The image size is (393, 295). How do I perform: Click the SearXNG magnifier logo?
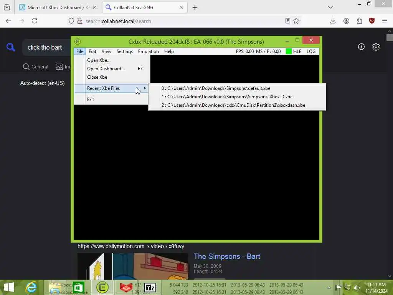coord(11,47)
